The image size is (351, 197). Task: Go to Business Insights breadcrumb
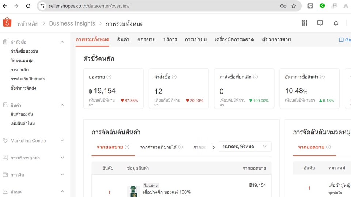click(72, 23)
